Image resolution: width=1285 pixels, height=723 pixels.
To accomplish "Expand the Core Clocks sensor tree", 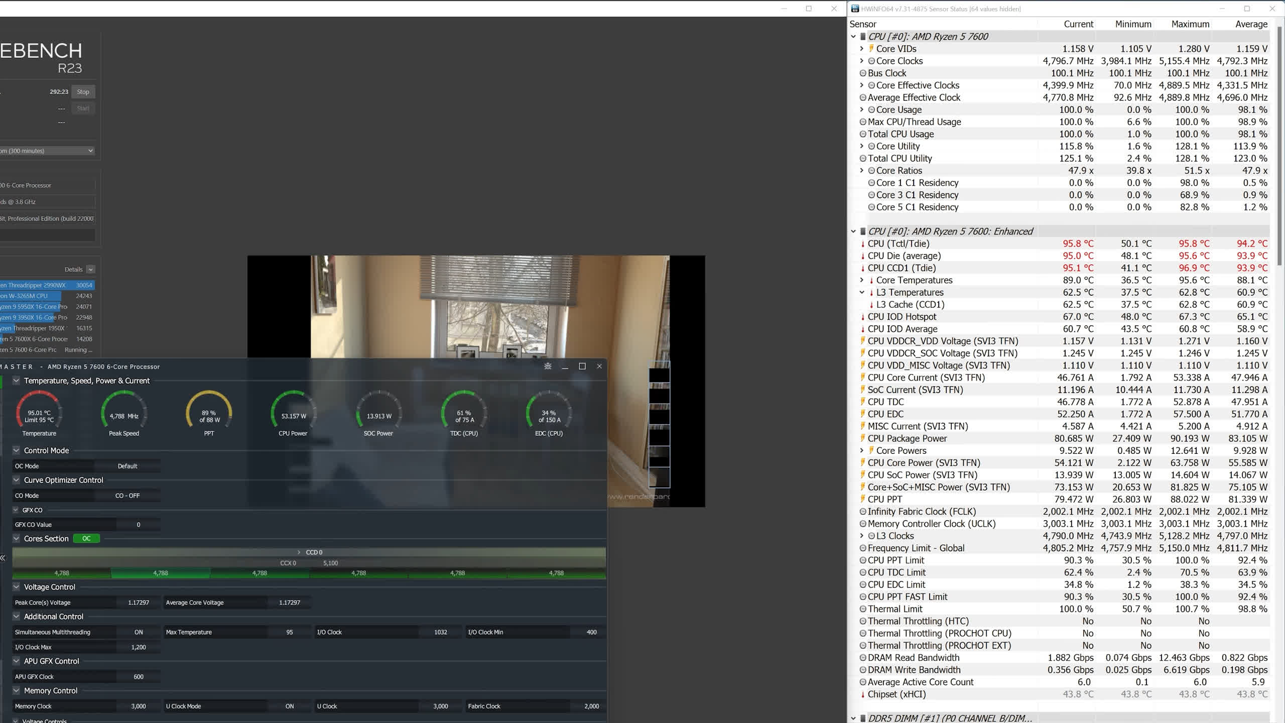I will click(861, 61).
